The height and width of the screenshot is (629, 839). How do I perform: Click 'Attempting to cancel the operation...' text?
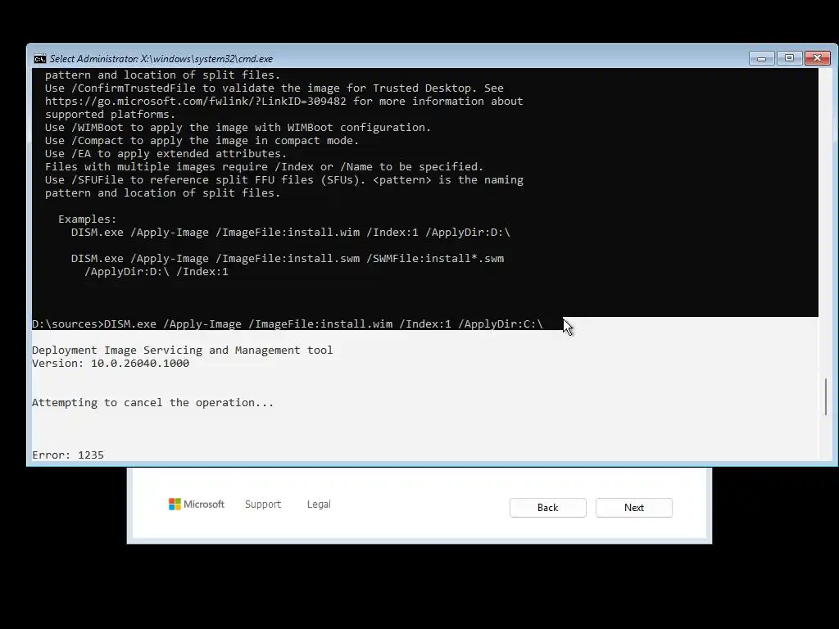pos(152,403)
